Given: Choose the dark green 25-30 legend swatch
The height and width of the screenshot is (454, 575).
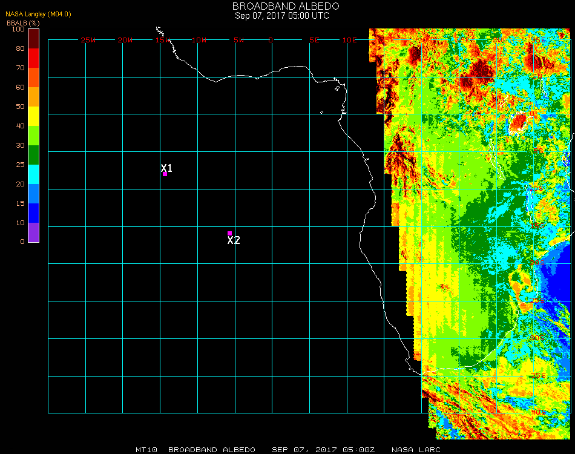Looking at the screenshot, I should pyautogui.click(x=34, y=154).
